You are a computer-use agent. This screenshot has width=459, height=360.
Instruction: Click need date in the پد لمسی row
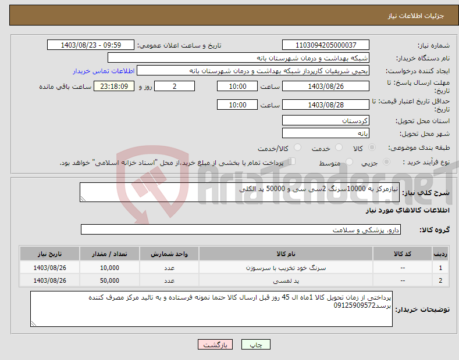coord(50,280)
